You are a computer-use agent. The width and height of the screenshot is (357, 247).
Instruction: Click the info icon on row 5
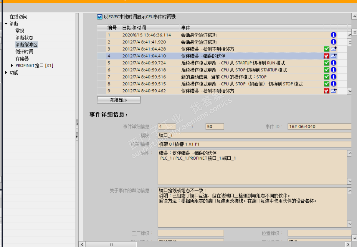[x=333, y=63]
